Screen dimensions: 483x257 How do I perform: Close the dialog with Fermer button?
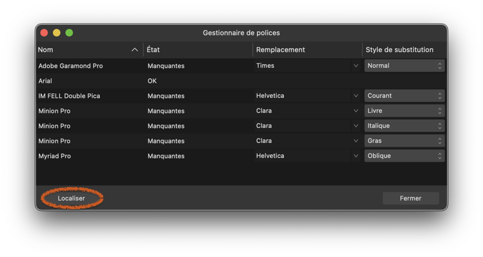pos(411,198)
